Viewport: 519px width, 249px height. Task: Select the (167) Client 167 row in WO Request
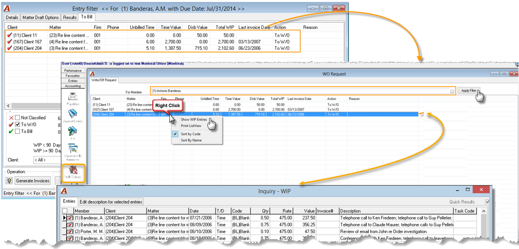[x=255, y=109]
